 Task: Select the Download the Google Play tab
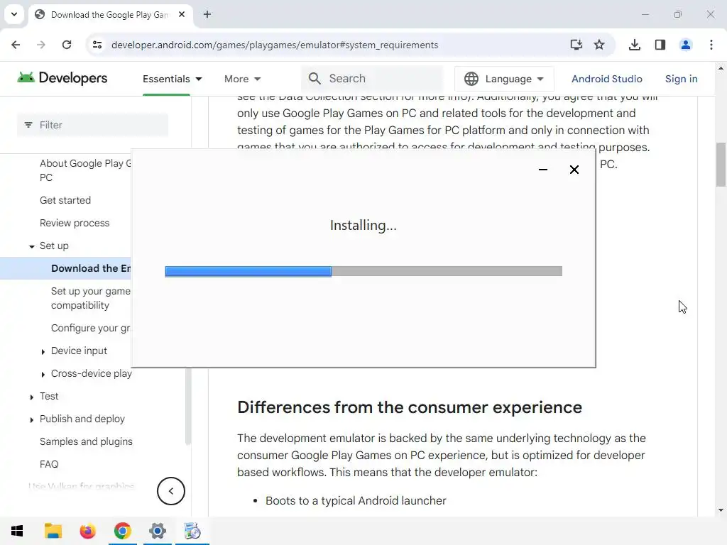click(x=110, y=15)
